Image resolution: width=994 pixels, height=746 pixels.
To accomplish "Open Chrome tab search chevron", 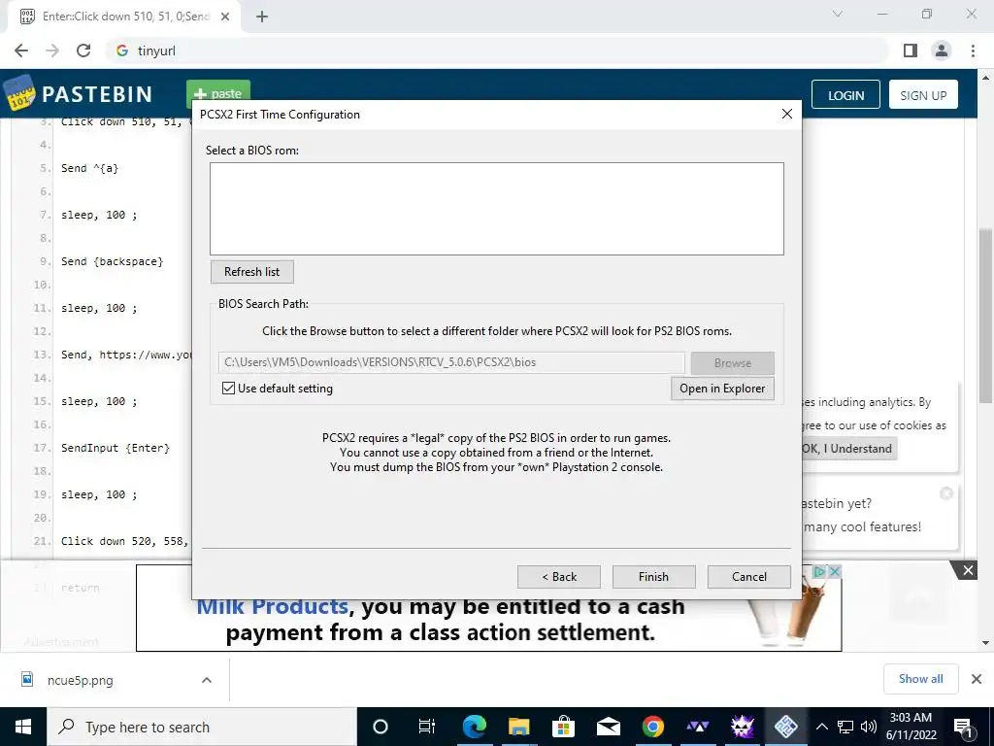I will (x=838, y=14).
